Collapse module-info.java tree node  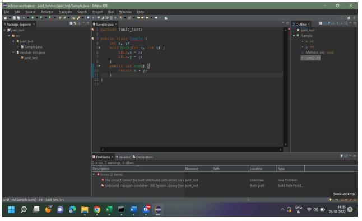[x=13, y=52]
